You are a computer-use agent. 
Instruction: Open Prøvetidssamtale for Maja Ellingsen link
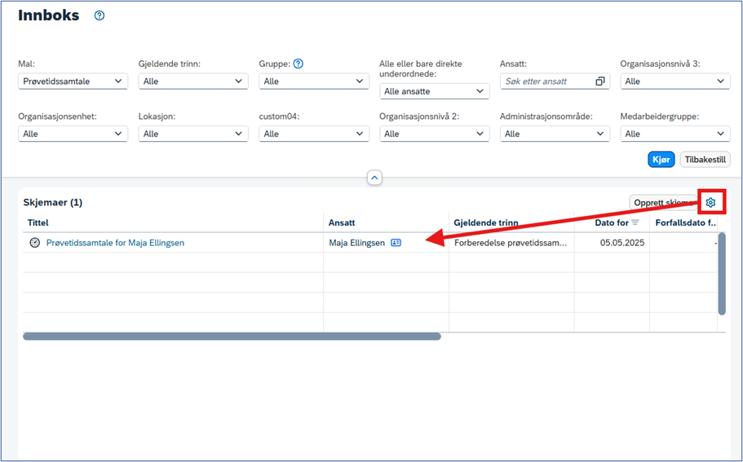click(x=115, y=243)
